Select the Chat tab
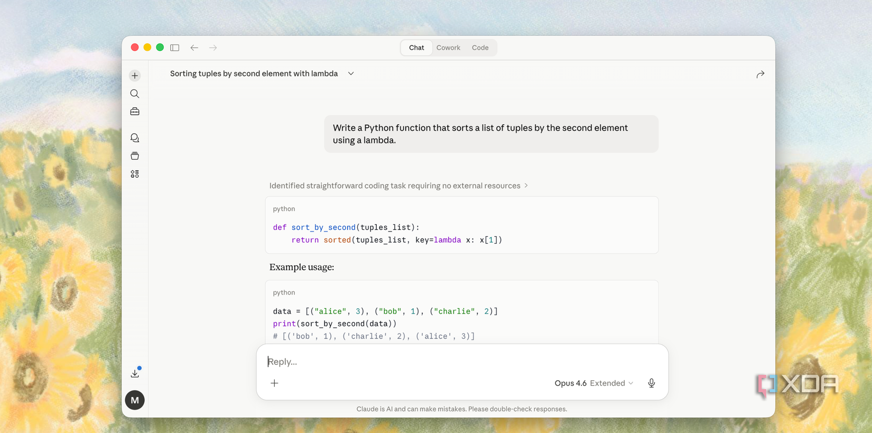The height and width of the screenshot is (433, 872). 416,48
